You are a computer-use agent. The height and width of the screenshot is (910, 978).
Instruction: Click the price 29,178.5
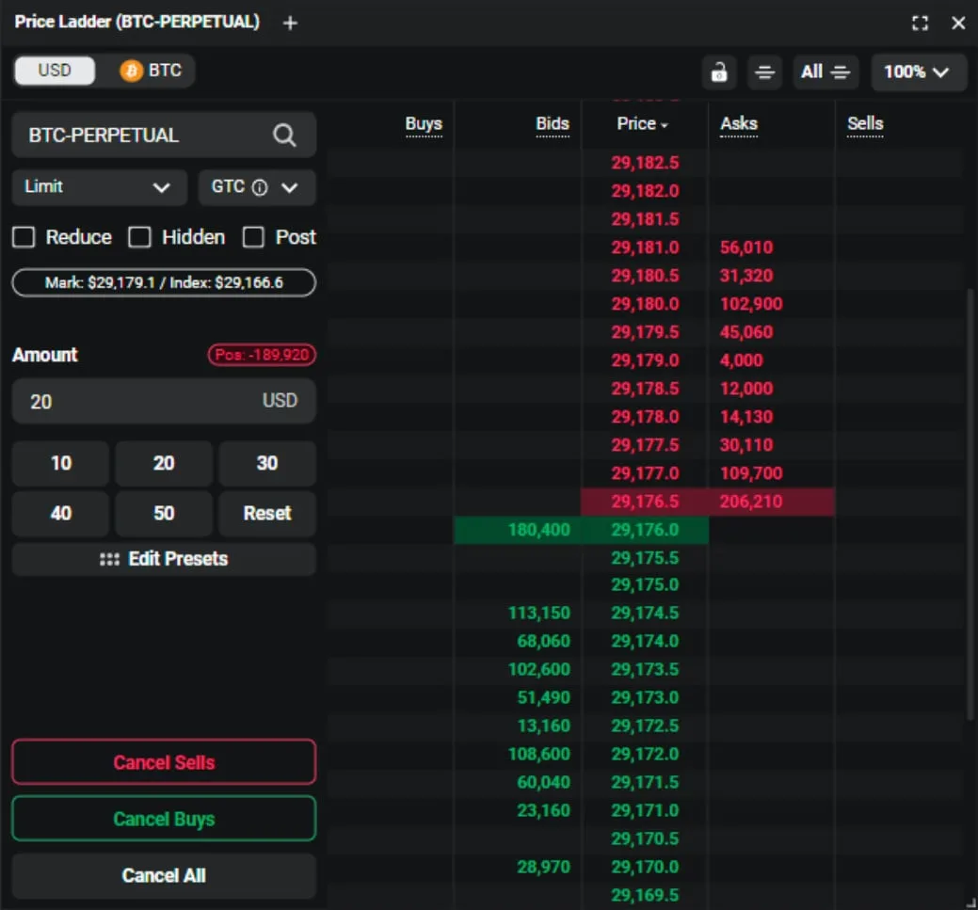[x=645, y=389]
